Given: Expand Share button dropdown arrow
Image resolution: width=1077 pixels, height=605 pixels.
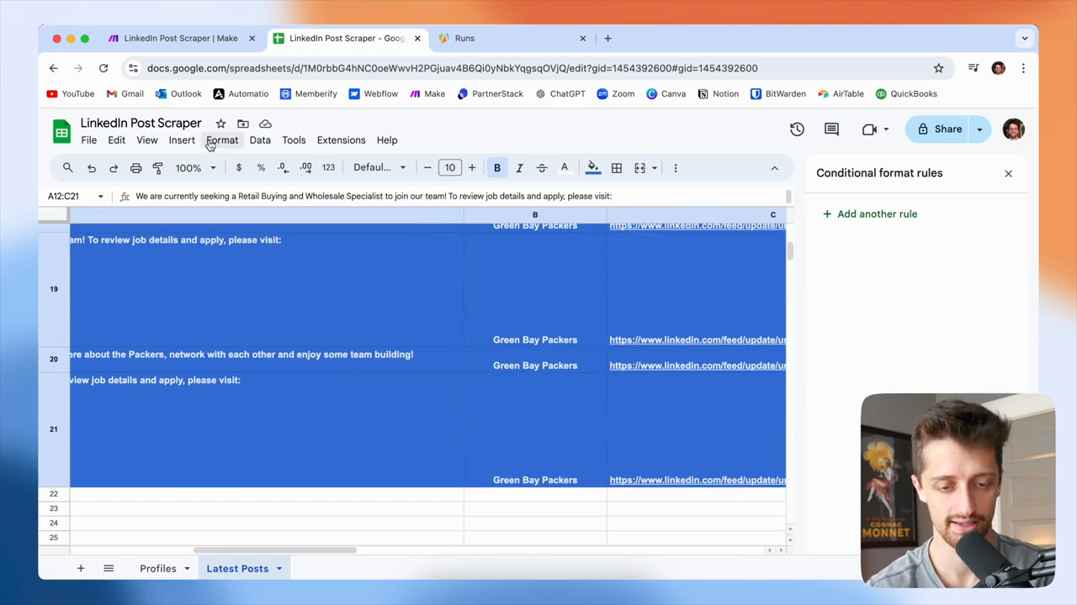Looking at the screenshot, I should [x=979, y=129].
